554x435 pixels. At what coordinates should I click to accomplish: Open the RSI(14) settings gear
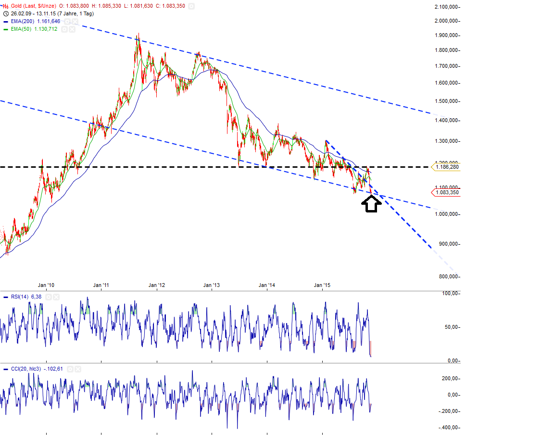[x=48, y=297]
